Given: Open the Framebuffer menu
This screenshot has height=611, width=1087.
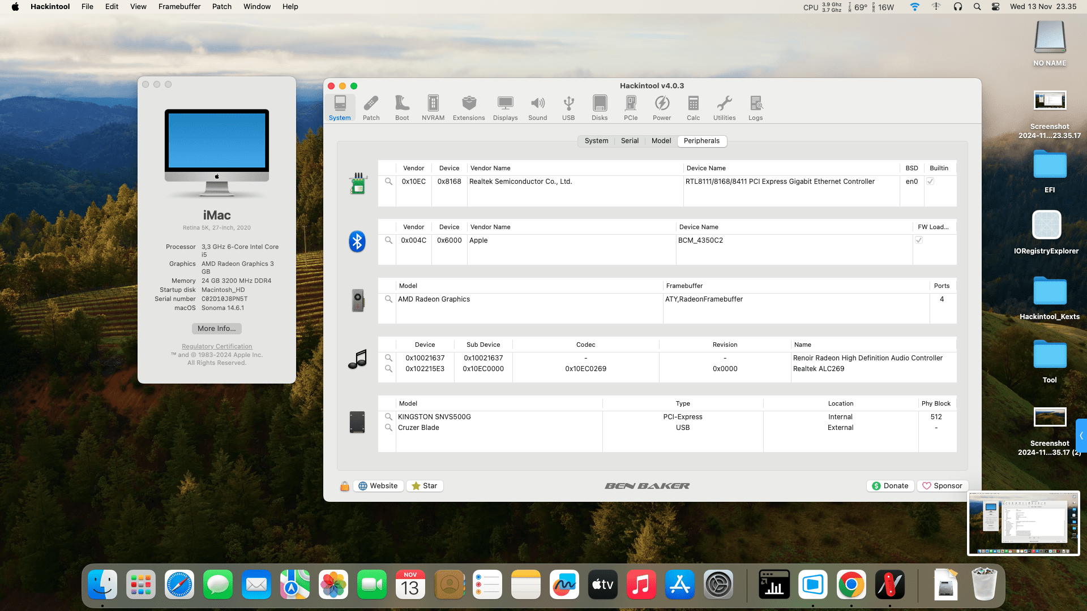Looking at the screenshot, I should [179, 6].
